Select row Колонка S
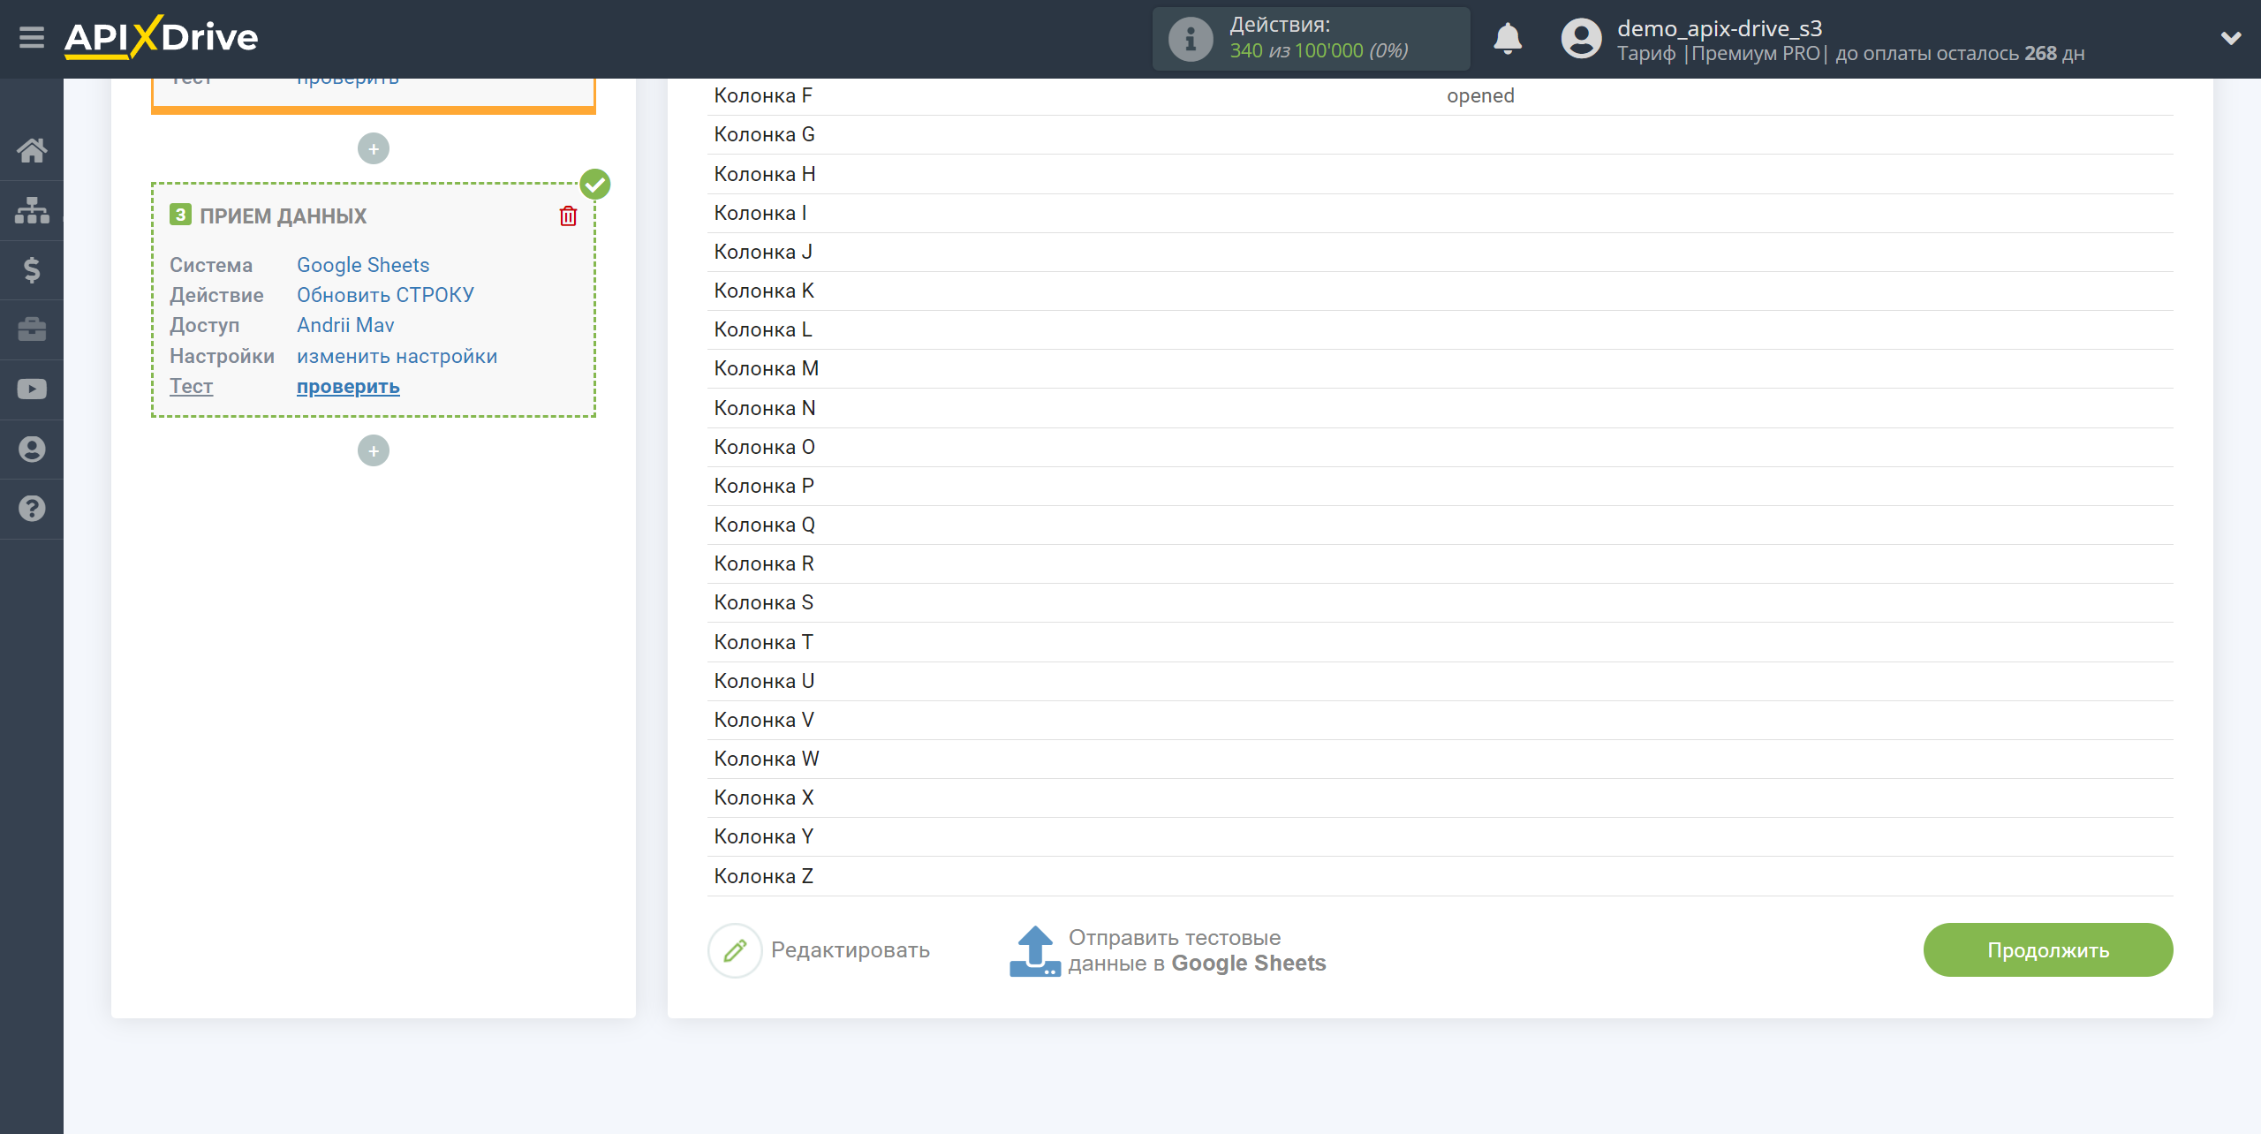The height and width of the screenshot is (1134, 2261). [1440, 602]
